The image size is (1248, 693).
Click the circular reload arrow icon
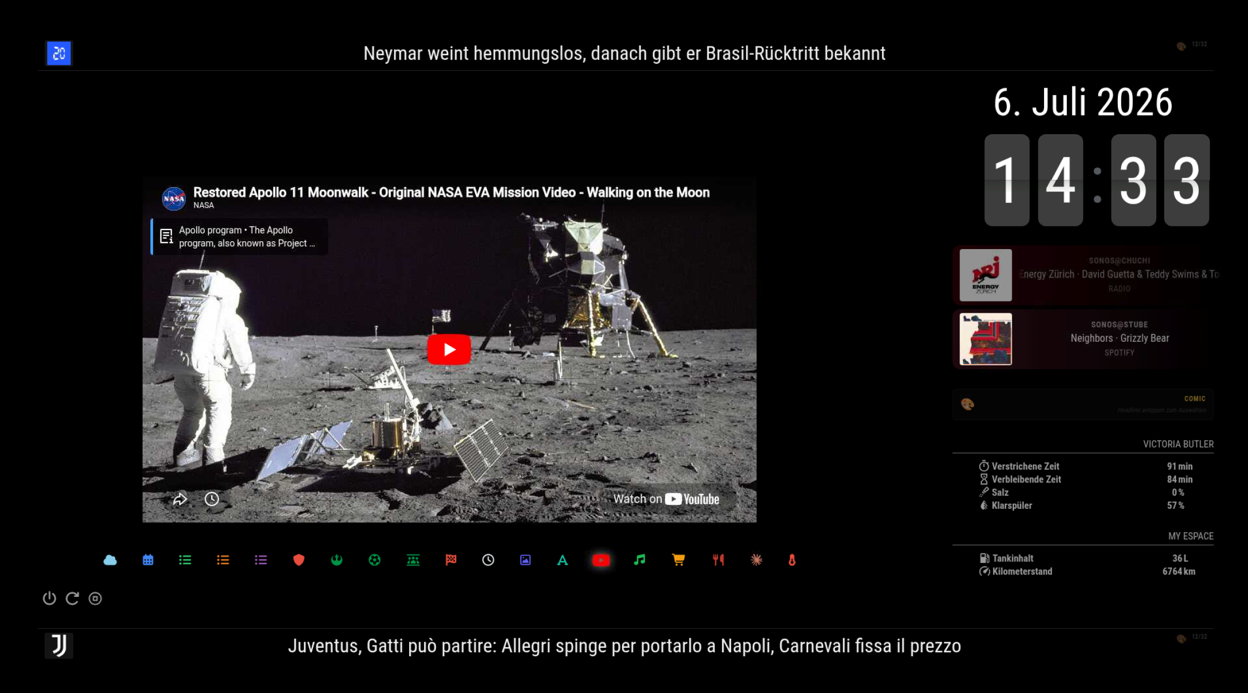coord(72,599)
